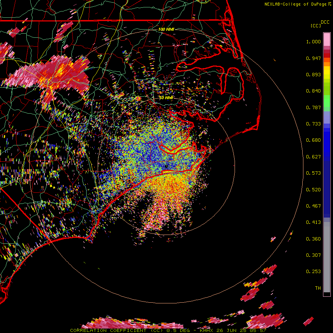Click the DCC product label

[325, 22]
